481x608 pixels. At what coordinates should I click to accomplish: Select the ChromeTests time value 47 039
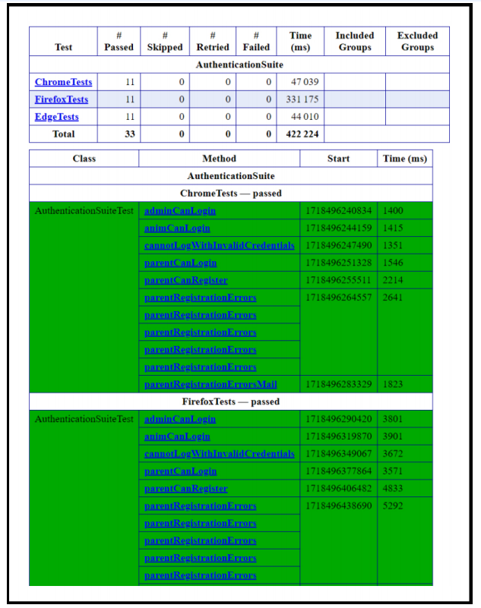tap(305, 82)
